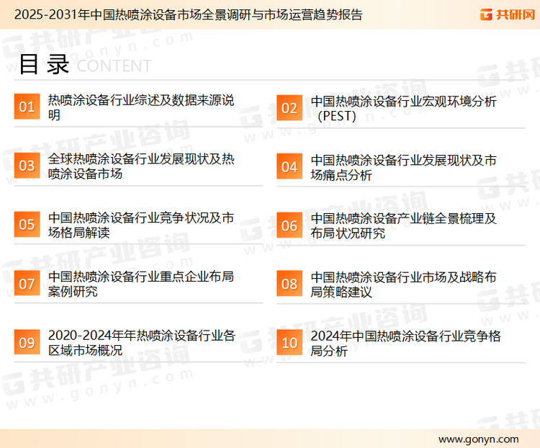The height and width of the screenshot is (448, 540).
Task: Click the orange 09 number badge
Action: click(27, 342)
